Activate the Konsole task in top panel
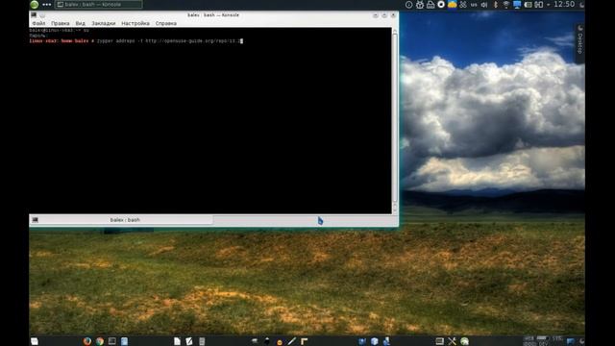 tap(98, 5)
